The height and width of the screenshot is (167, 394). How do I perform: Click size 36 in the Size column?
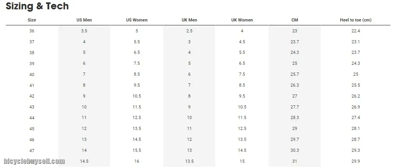[x=32, y=31]
